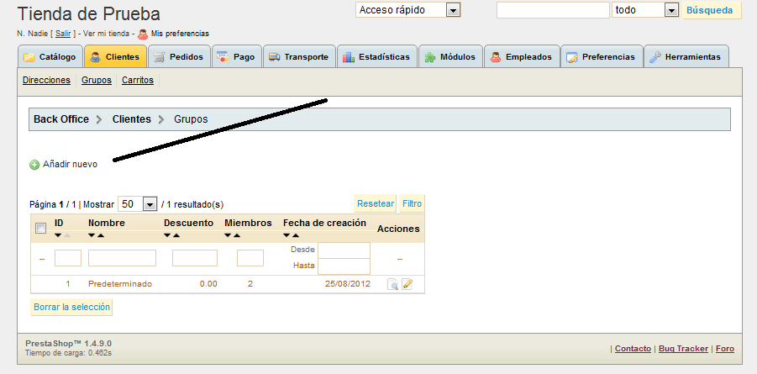
Task: Sort Miembros column ascending arrow
Action: [237, 236]
